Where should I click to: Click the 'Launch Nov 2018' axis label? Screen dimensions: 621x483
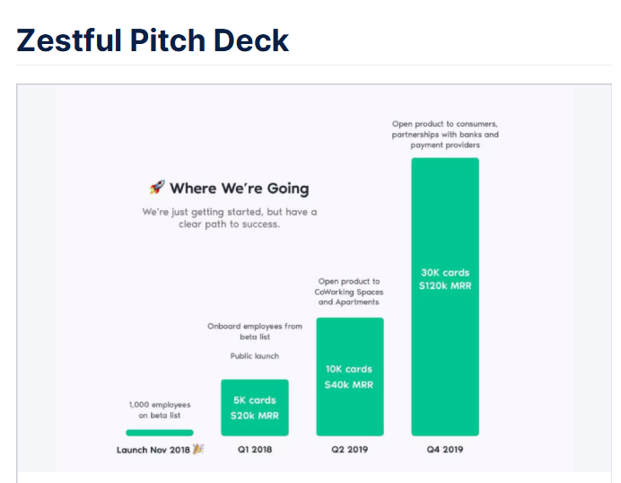point(153,450)
